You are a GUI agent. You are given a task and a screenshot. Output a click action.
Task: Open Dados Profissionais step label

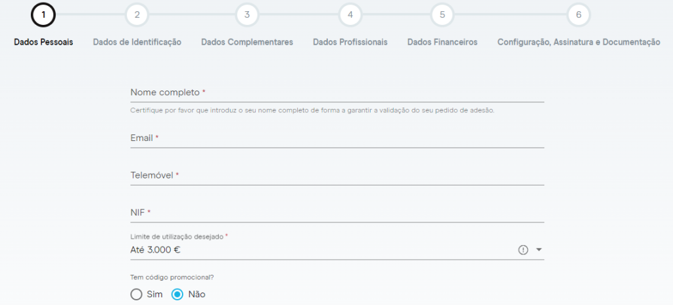(x=350, y=42)
